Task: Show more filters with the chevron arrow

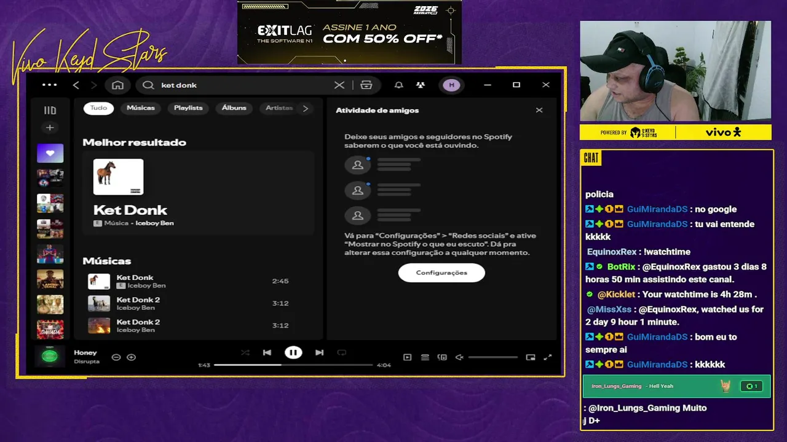Action: 306,108
